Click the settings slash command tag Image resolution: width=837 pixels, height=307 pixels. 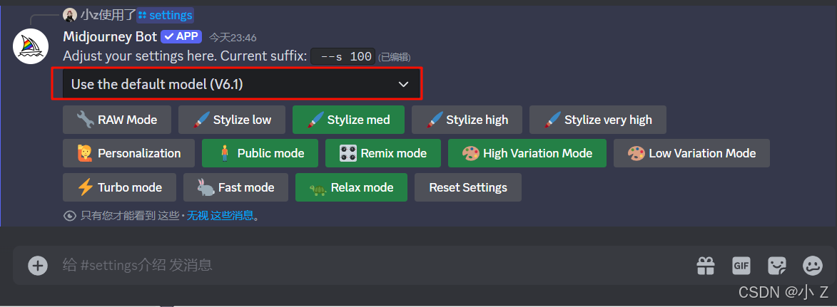(x=165, y=15)
